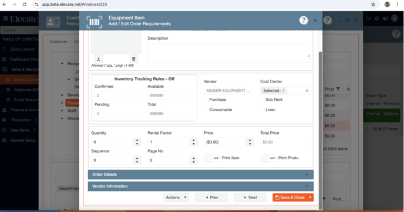Screen dimensions: 404x212
Task: Increase the Price value
Action: point(250,141)
